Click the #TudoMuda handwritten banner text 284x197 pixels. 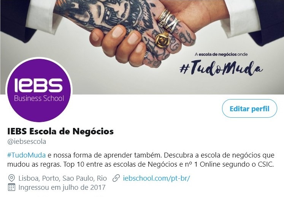coord(221,68)
